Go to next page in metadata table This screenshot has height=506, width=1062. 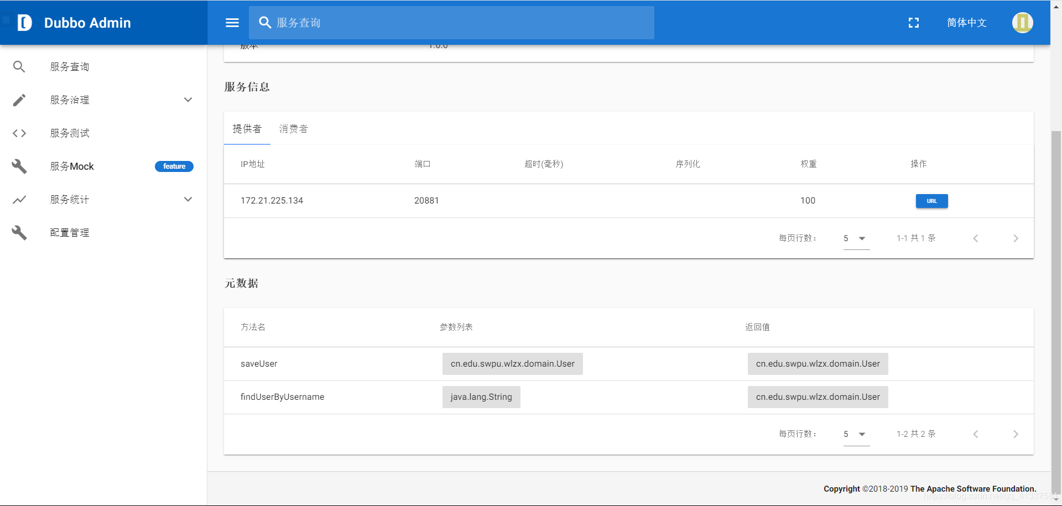tap(1016, 434)
